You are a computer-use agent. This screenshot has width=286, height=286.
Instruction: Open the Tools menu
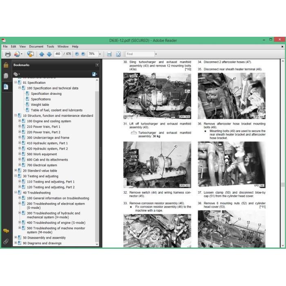50,47
